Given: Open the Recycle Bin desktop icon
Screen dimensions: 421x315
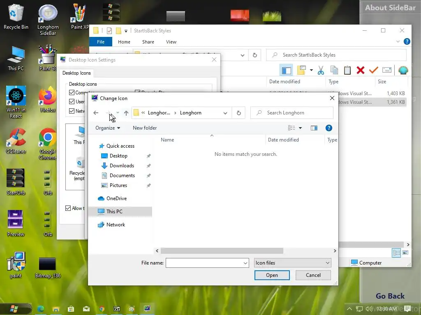Looking at the screenshot, I should (16, 16).
